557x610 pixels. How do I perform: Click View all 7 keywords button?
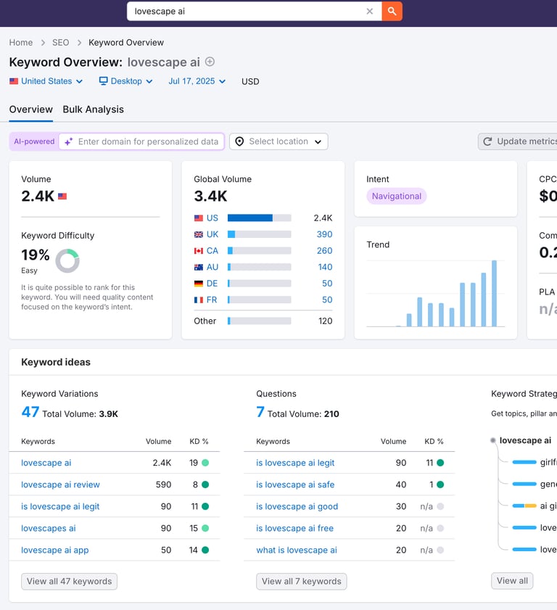302,581
